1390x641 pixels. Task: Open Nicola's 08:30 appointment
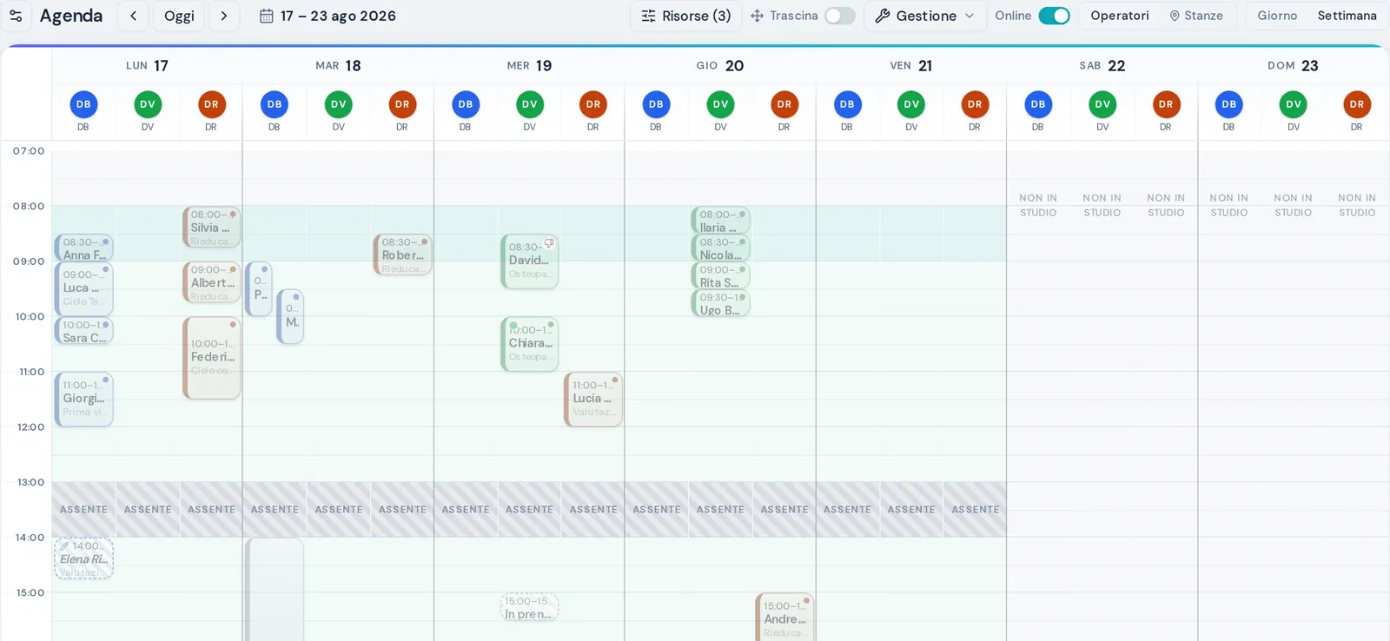tap(720, 248)
